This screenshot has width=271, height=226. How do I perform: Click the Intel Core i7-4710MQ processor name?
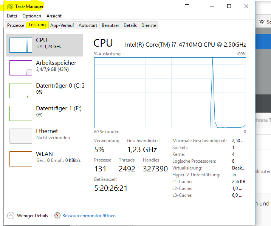(x=186, y=45)
